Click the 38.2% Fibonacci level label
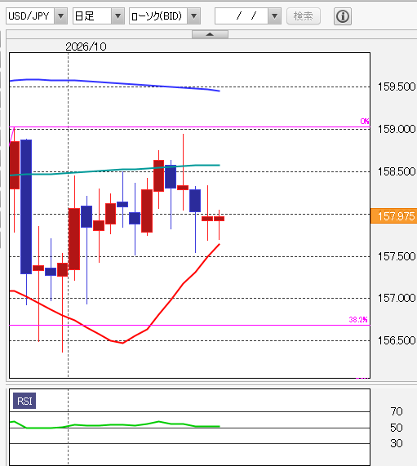Image resolution: width=417 pixels, height=466 pixels. click(358, 320)
